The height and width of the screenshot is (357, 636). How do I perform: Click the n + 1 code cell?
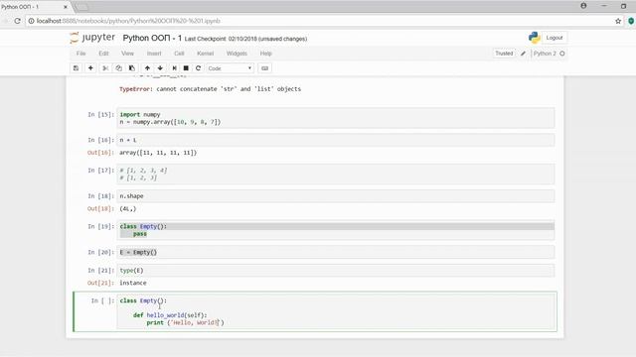(336, 140)
